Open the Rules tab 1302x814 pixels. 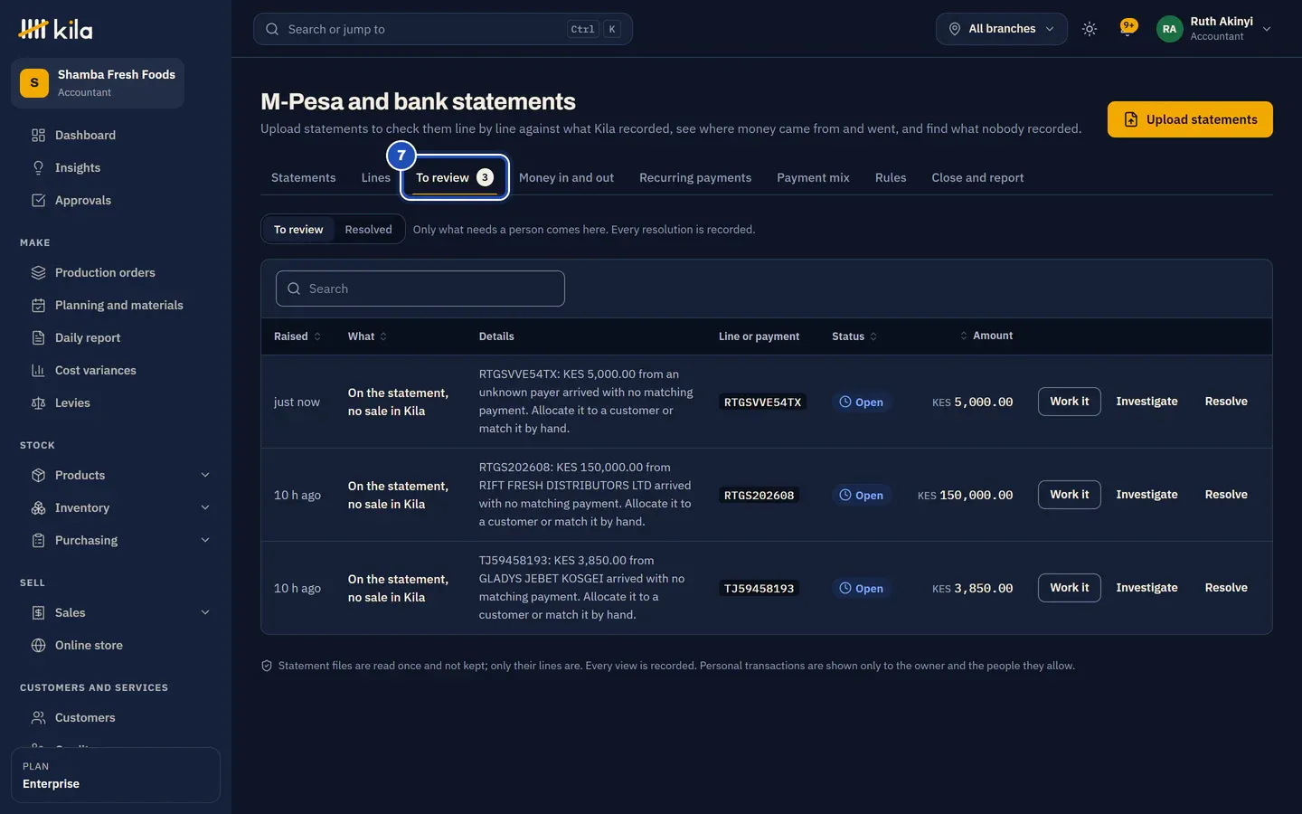(891, 177)
